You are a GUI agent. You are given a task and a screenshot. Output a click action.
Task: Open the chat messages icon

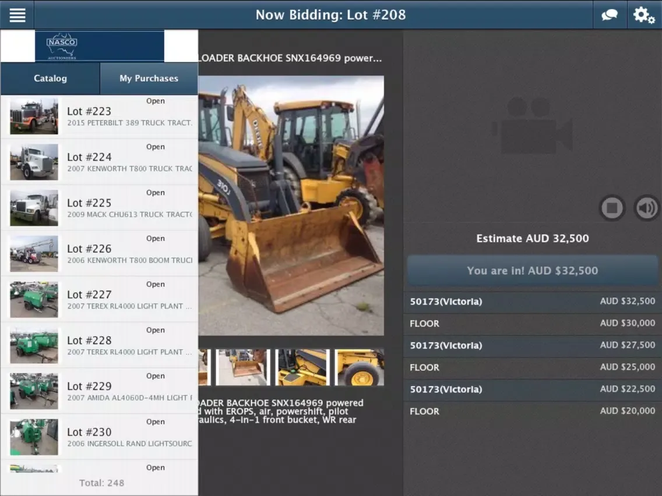(x=609, y=15)
